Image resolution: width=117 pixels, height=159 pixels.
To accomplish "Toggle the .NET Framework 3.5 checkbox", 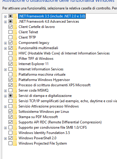I will [x=10, y=16].
